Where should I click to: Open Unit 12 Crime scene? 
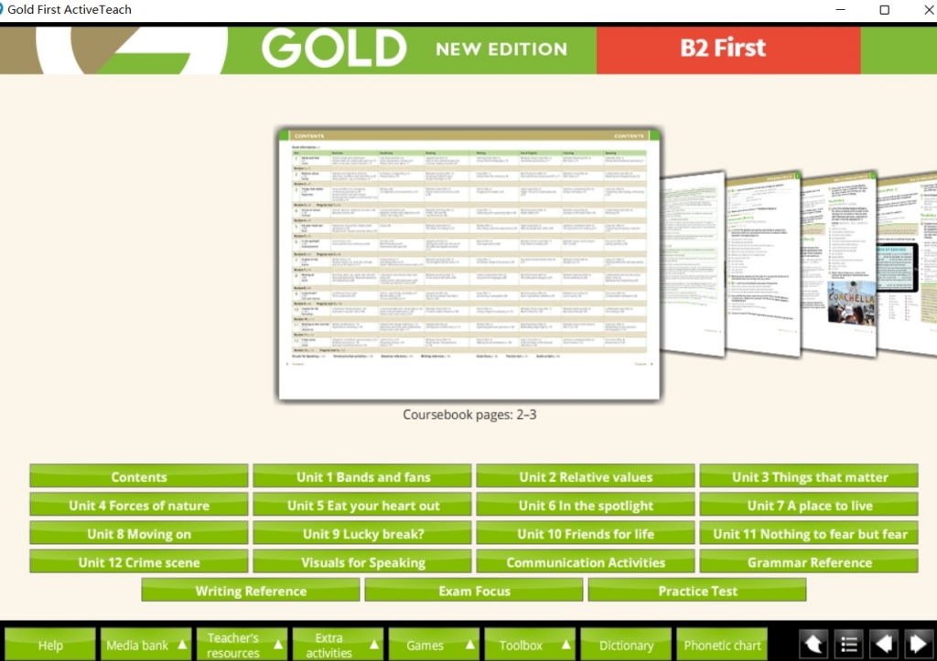[x=139, y=562]
